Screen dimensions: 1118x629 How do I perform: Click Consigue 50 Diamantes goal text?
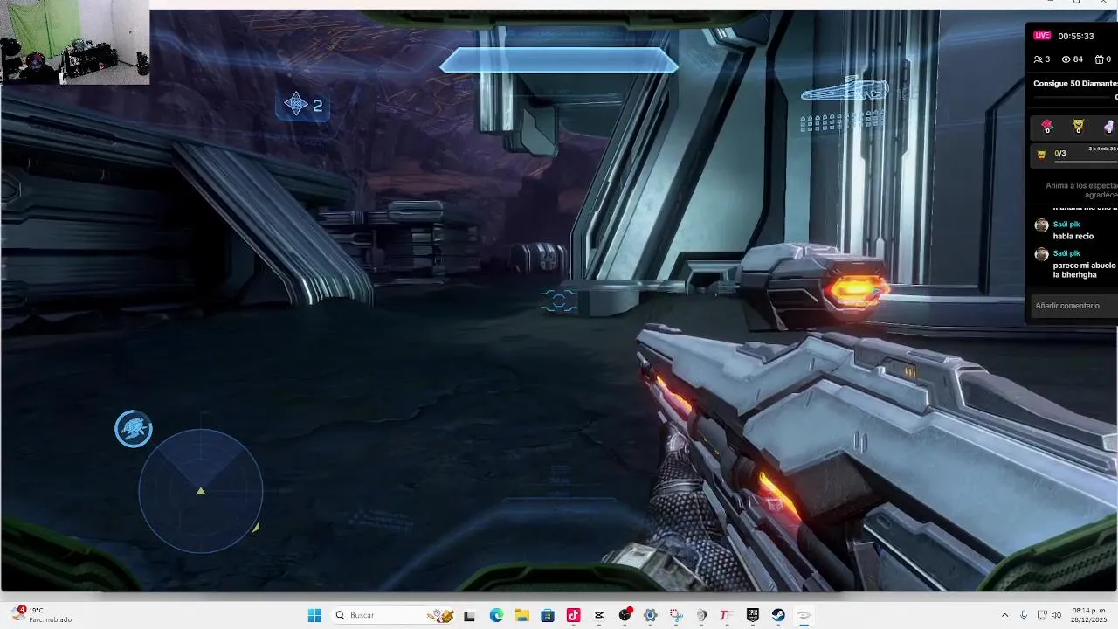pyautogui.click(x=1075, y=84)
